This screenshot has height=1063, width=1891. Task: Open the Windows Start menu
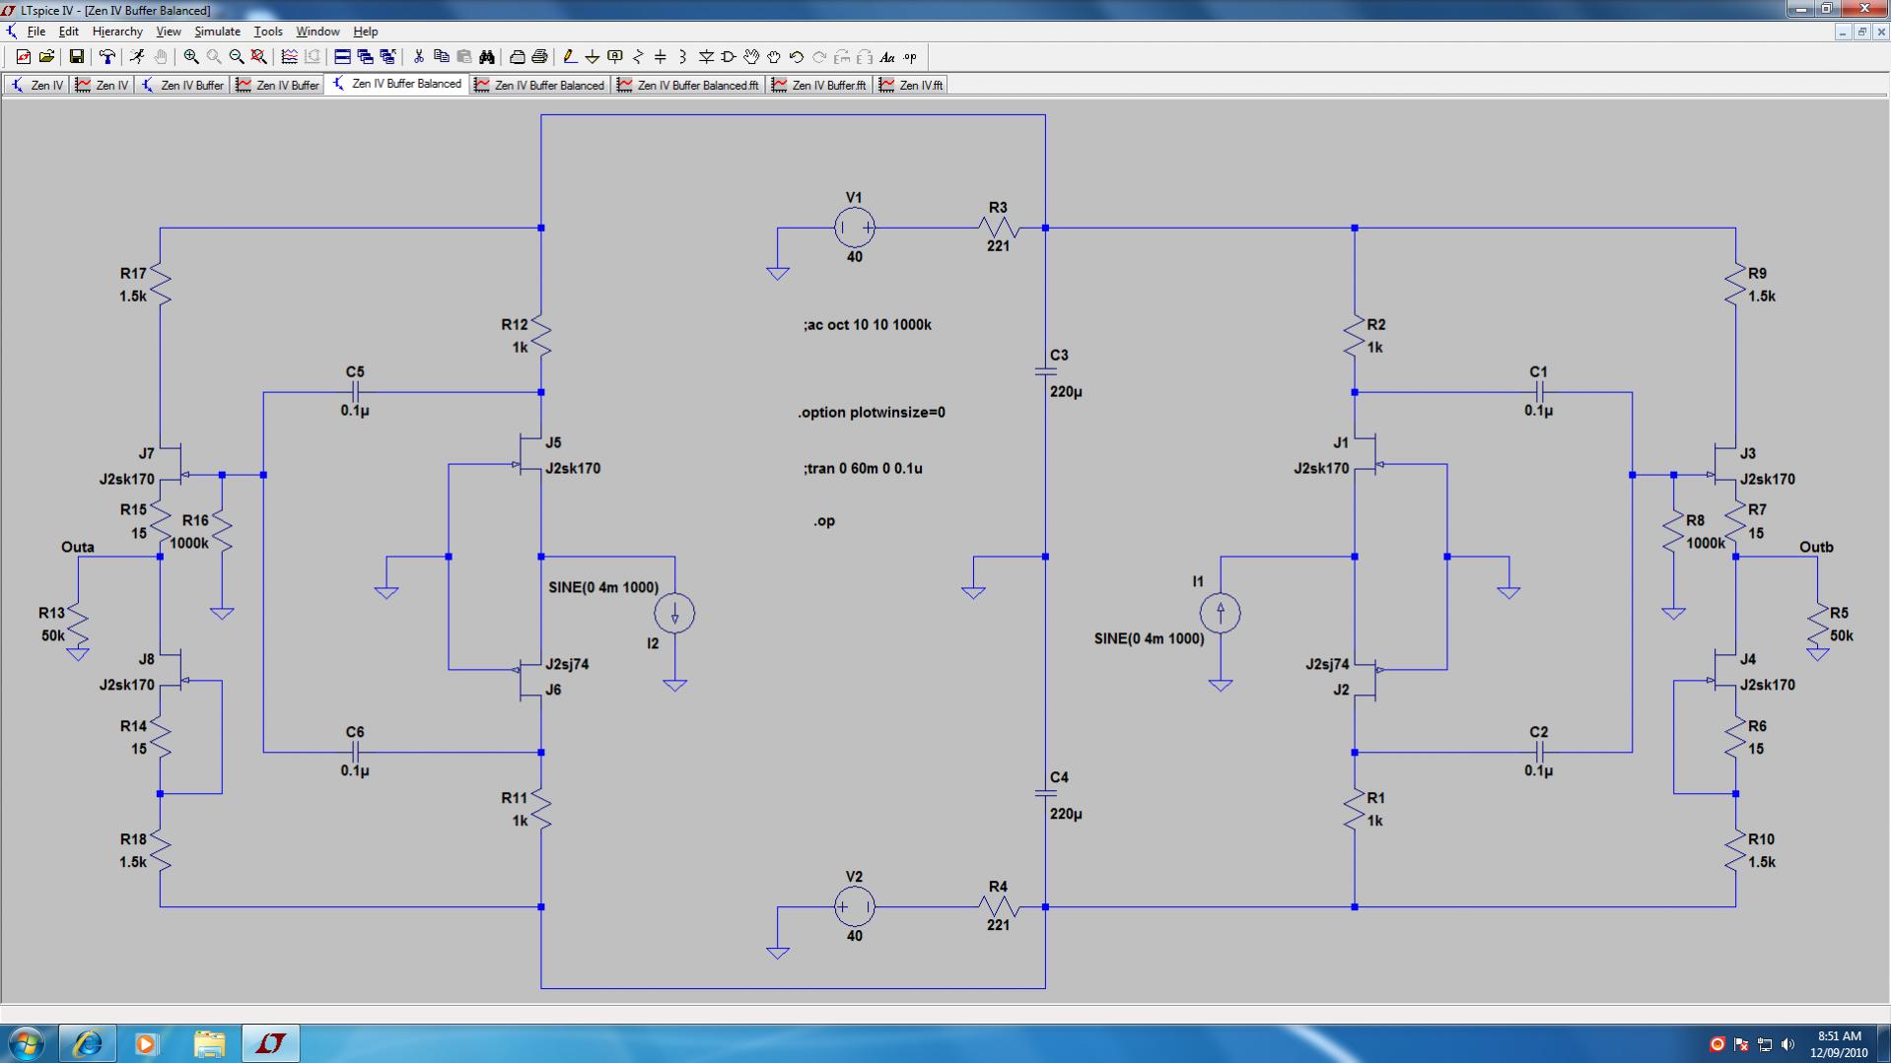(27, 1043)
